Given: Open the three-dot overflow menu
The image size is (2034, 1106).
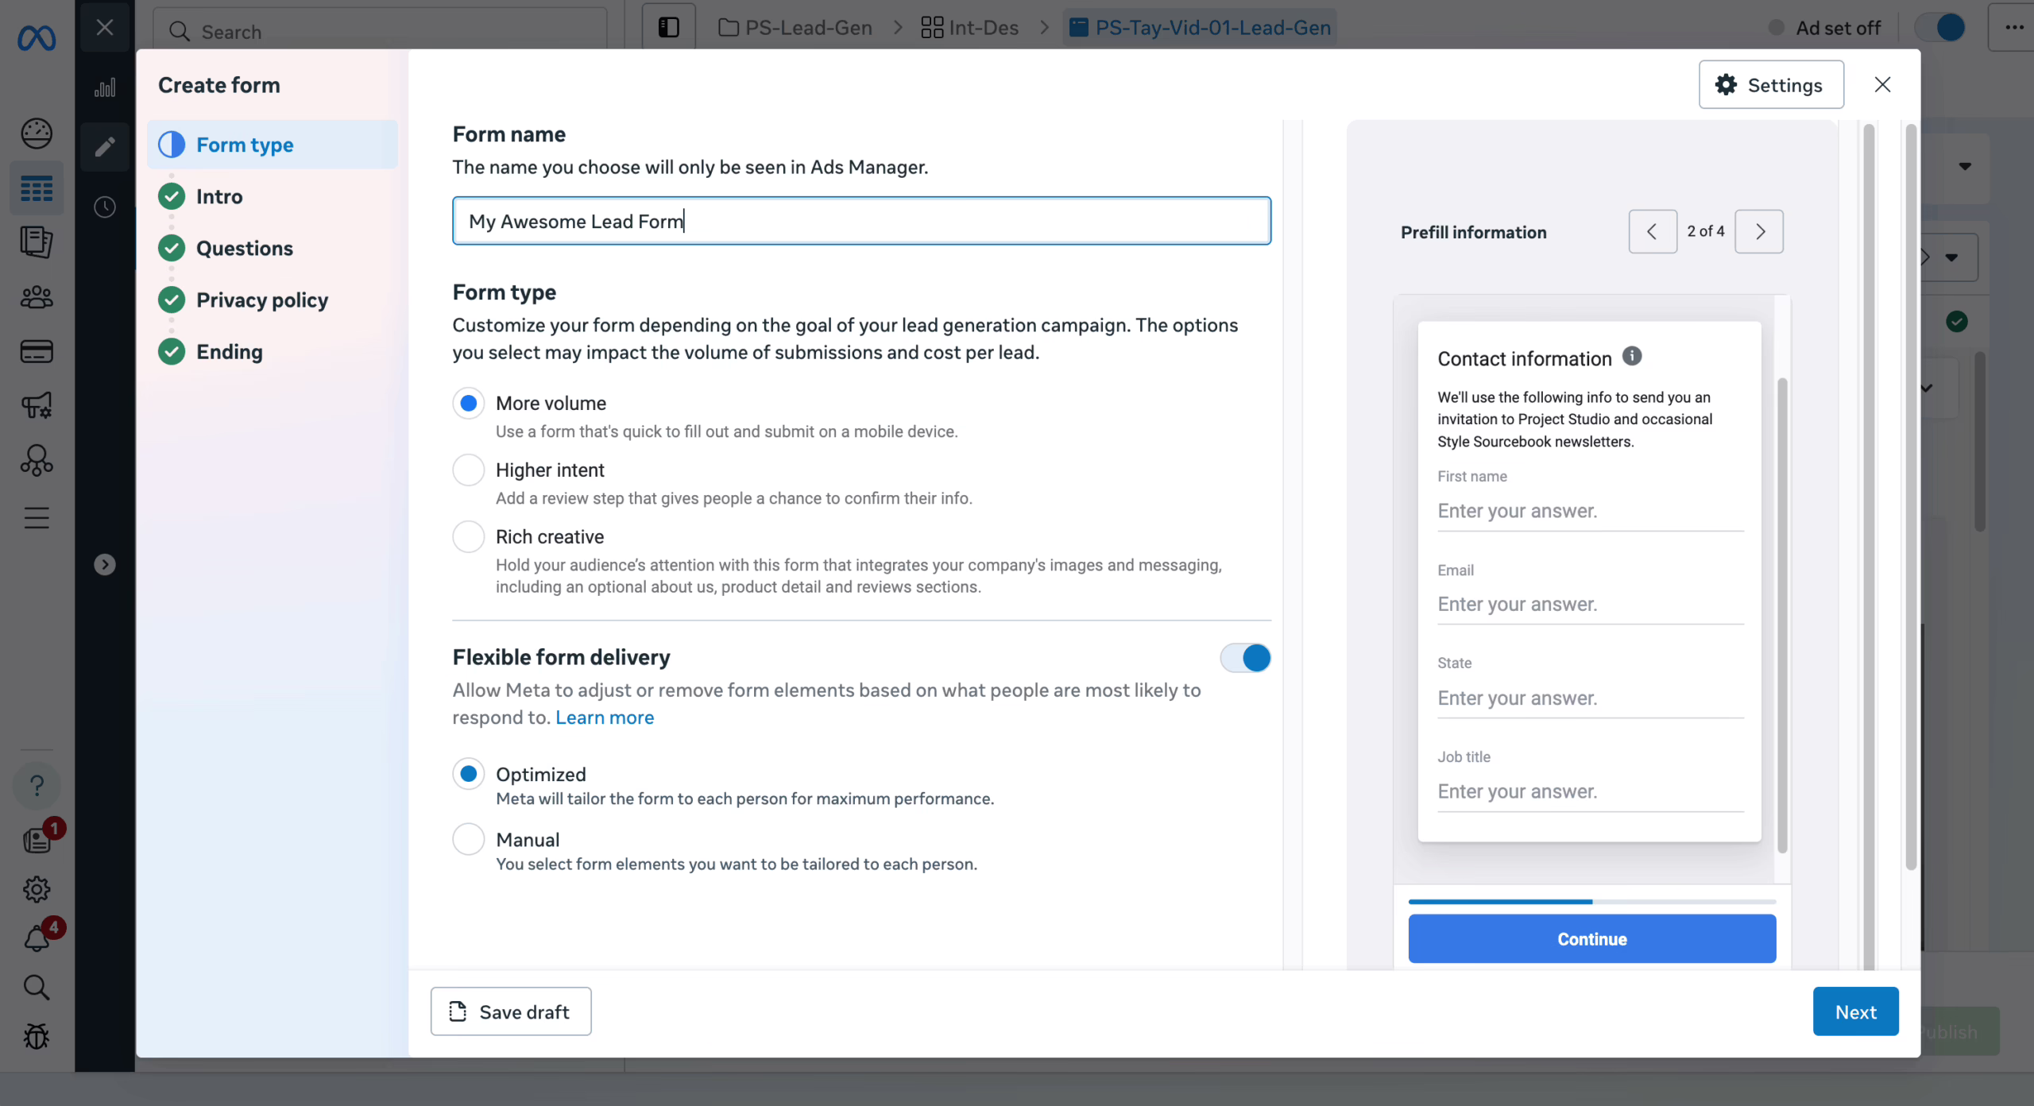Looking at the screenshot, I should (2013, 26).
